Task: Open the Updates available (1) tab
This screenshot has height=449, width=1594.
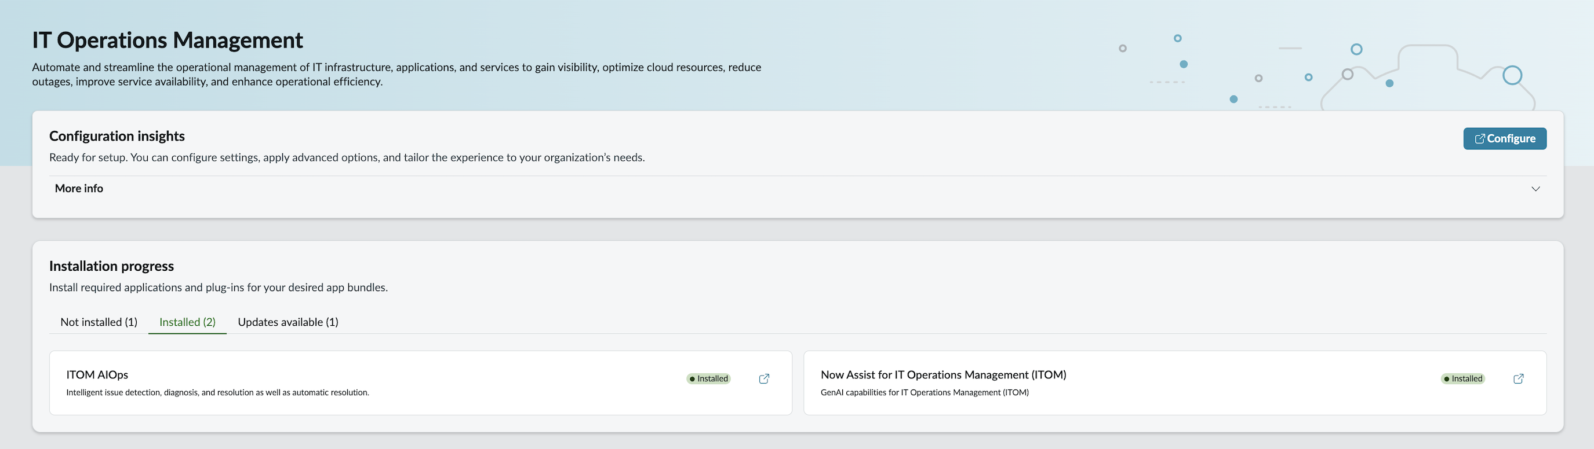Action: [287, 322]
